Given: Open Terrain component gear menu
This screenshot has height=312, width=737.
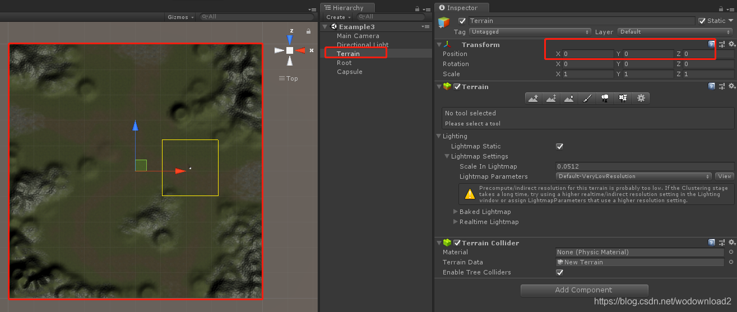Looking at the screenshot, I should [x=731, y=86].
